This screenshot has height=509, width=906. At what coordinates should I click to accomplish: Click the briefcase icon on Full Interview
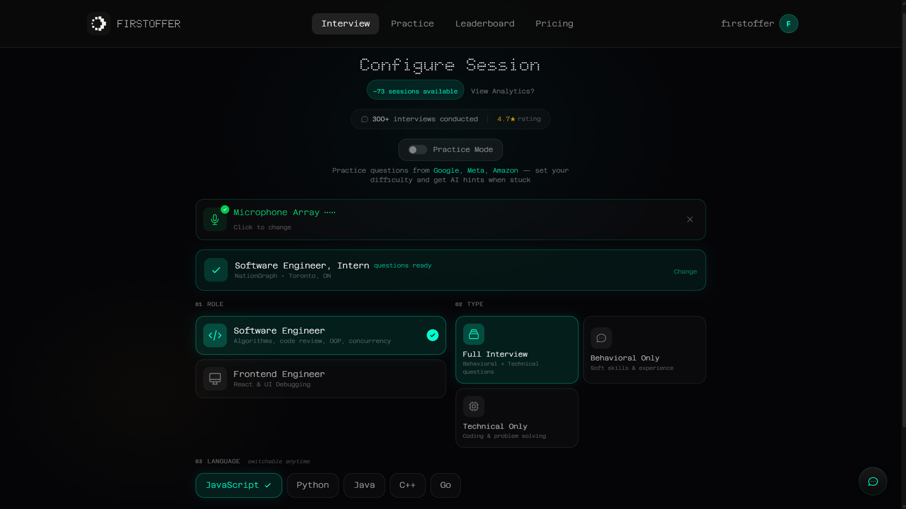[474, 334]
